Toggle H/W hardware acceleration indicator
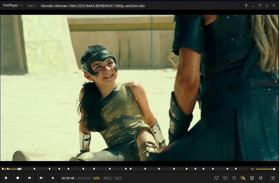This screenshot has height=183, width=279. tap(97, 178)
